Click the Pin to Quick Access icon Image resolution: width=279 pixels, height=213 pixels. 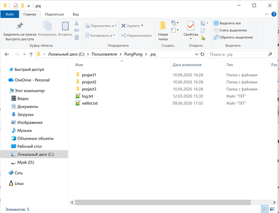[x=20, y=26]
